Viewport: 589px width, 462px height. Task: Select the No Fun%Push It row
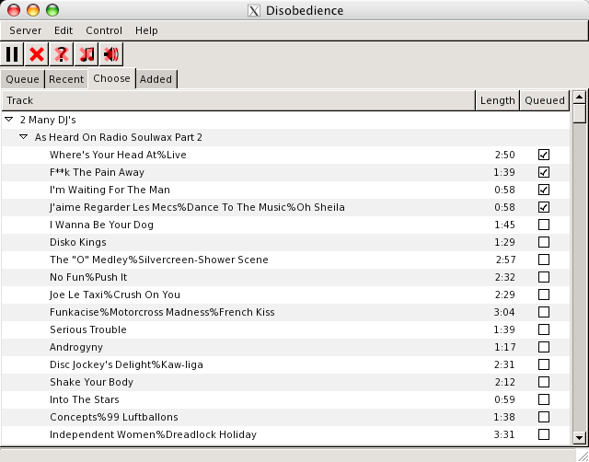coord(285,277)
